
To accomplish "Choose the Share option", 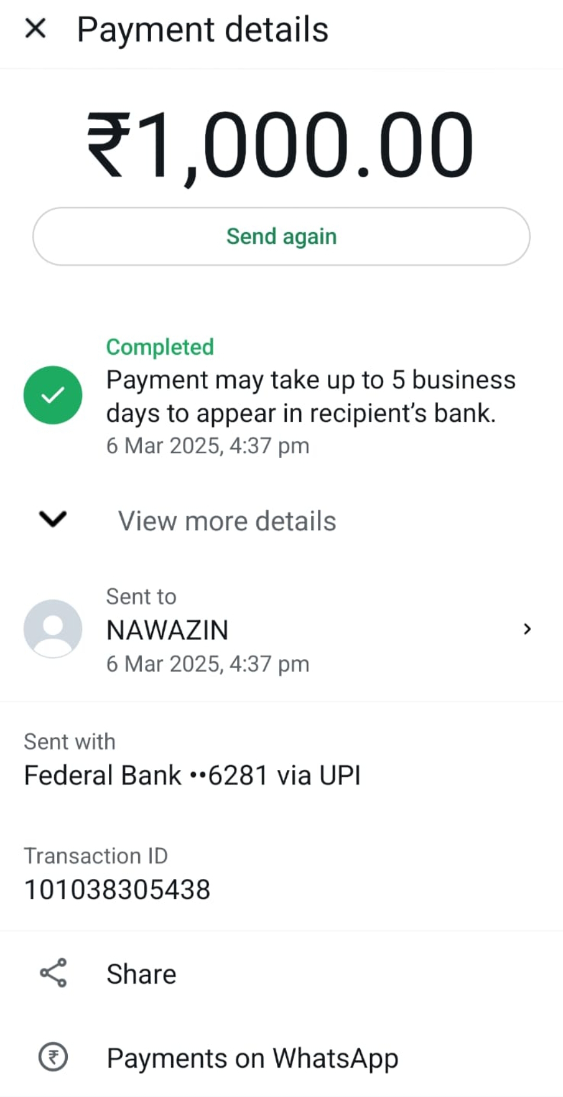I will (x=141, y=974).
